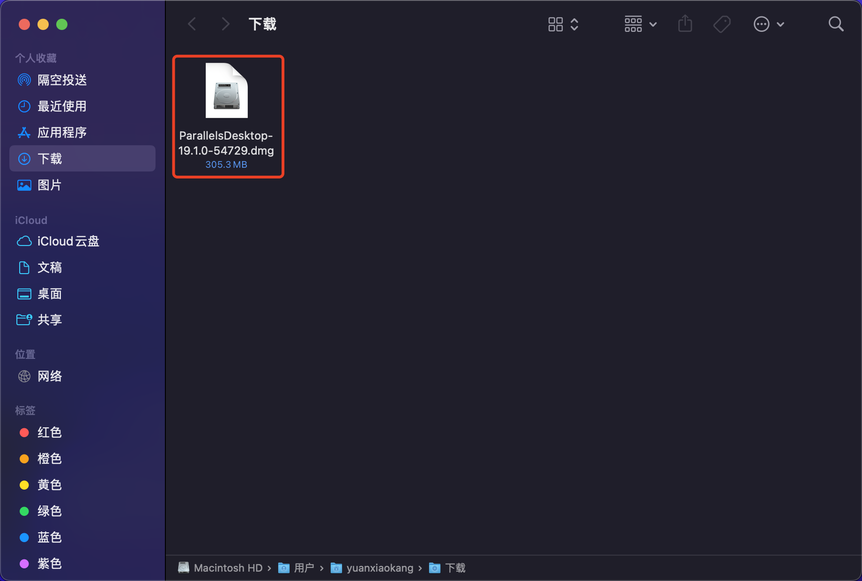Minimize the Finder window

(43, 24)
